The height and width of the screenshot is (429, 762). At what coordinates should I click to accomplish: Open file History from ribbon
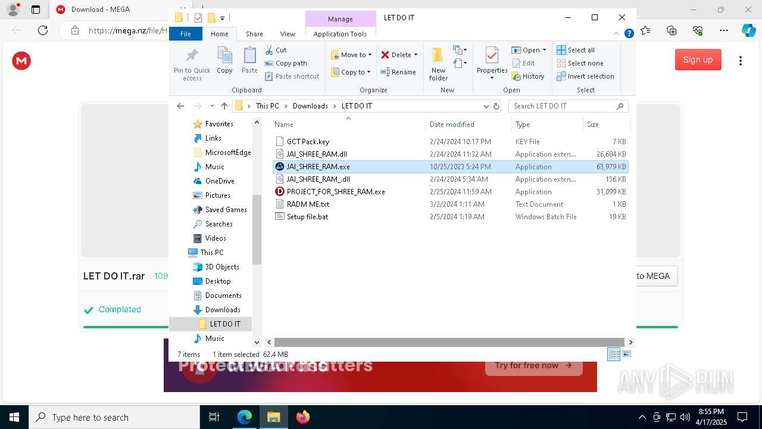[528, 76]
